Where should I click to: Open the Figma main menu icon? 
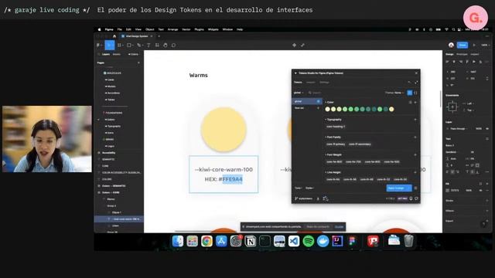click(98, 45)
